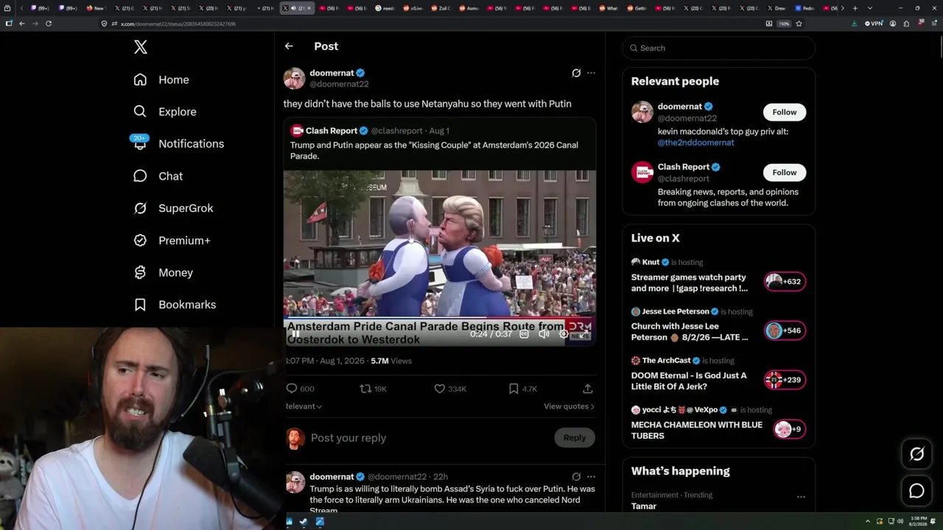This screenshot has width=943, height=530.
Task: Toggle the VPN button in the toolbar
Action: pyautogui.click(x=874, y=24)
